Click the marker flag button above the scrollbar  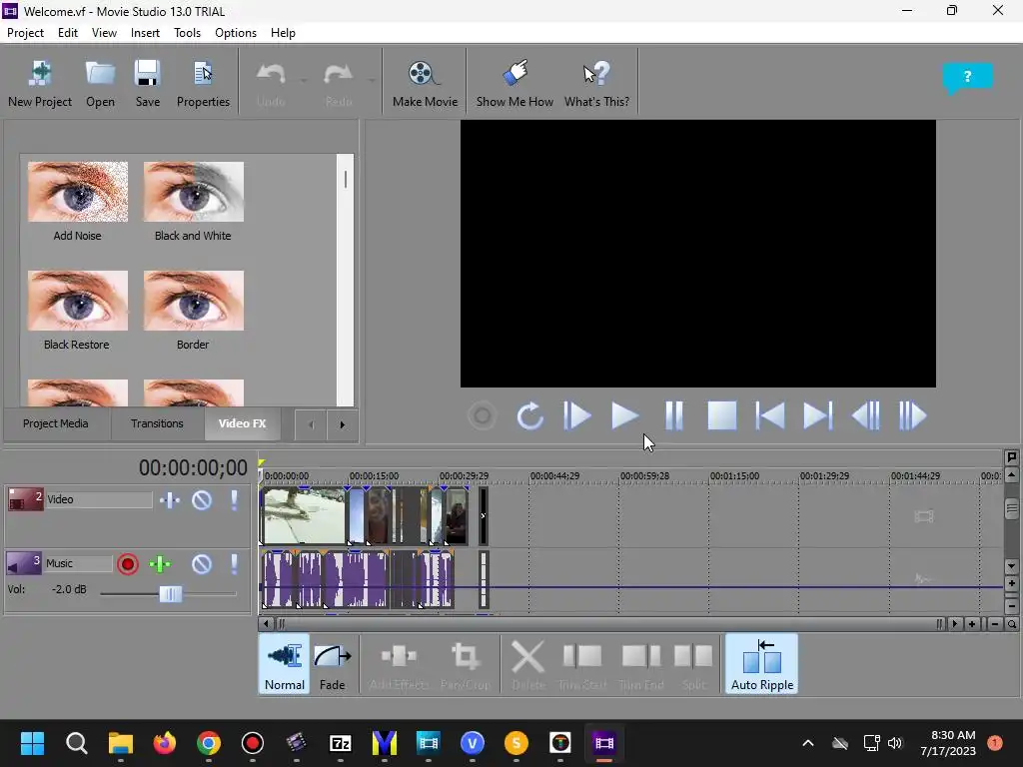(x=1011, y=457)
